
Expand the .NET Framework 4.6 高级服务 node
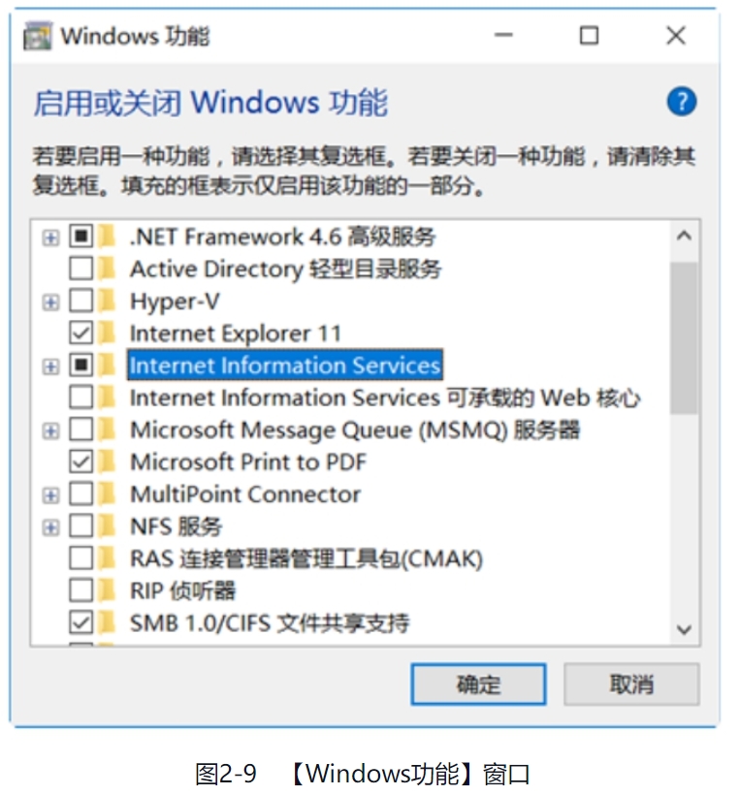(x=51, y=238)
